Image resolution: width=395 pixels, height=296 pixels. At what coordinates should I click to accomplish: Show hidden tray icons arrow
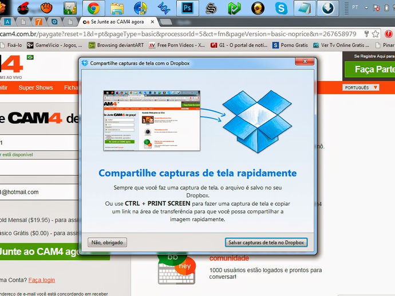pos(366,8)
